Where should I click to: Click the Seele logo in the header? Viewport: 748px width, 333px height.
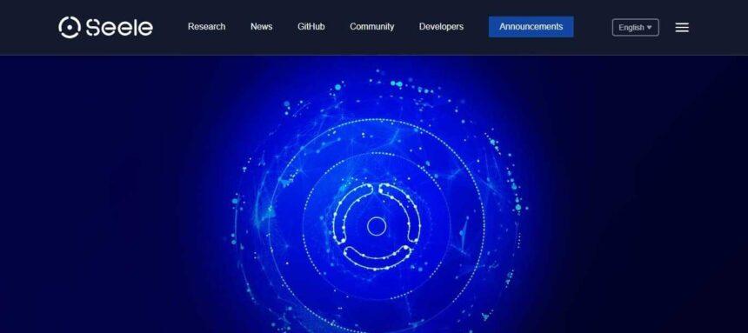click(105, 27)
